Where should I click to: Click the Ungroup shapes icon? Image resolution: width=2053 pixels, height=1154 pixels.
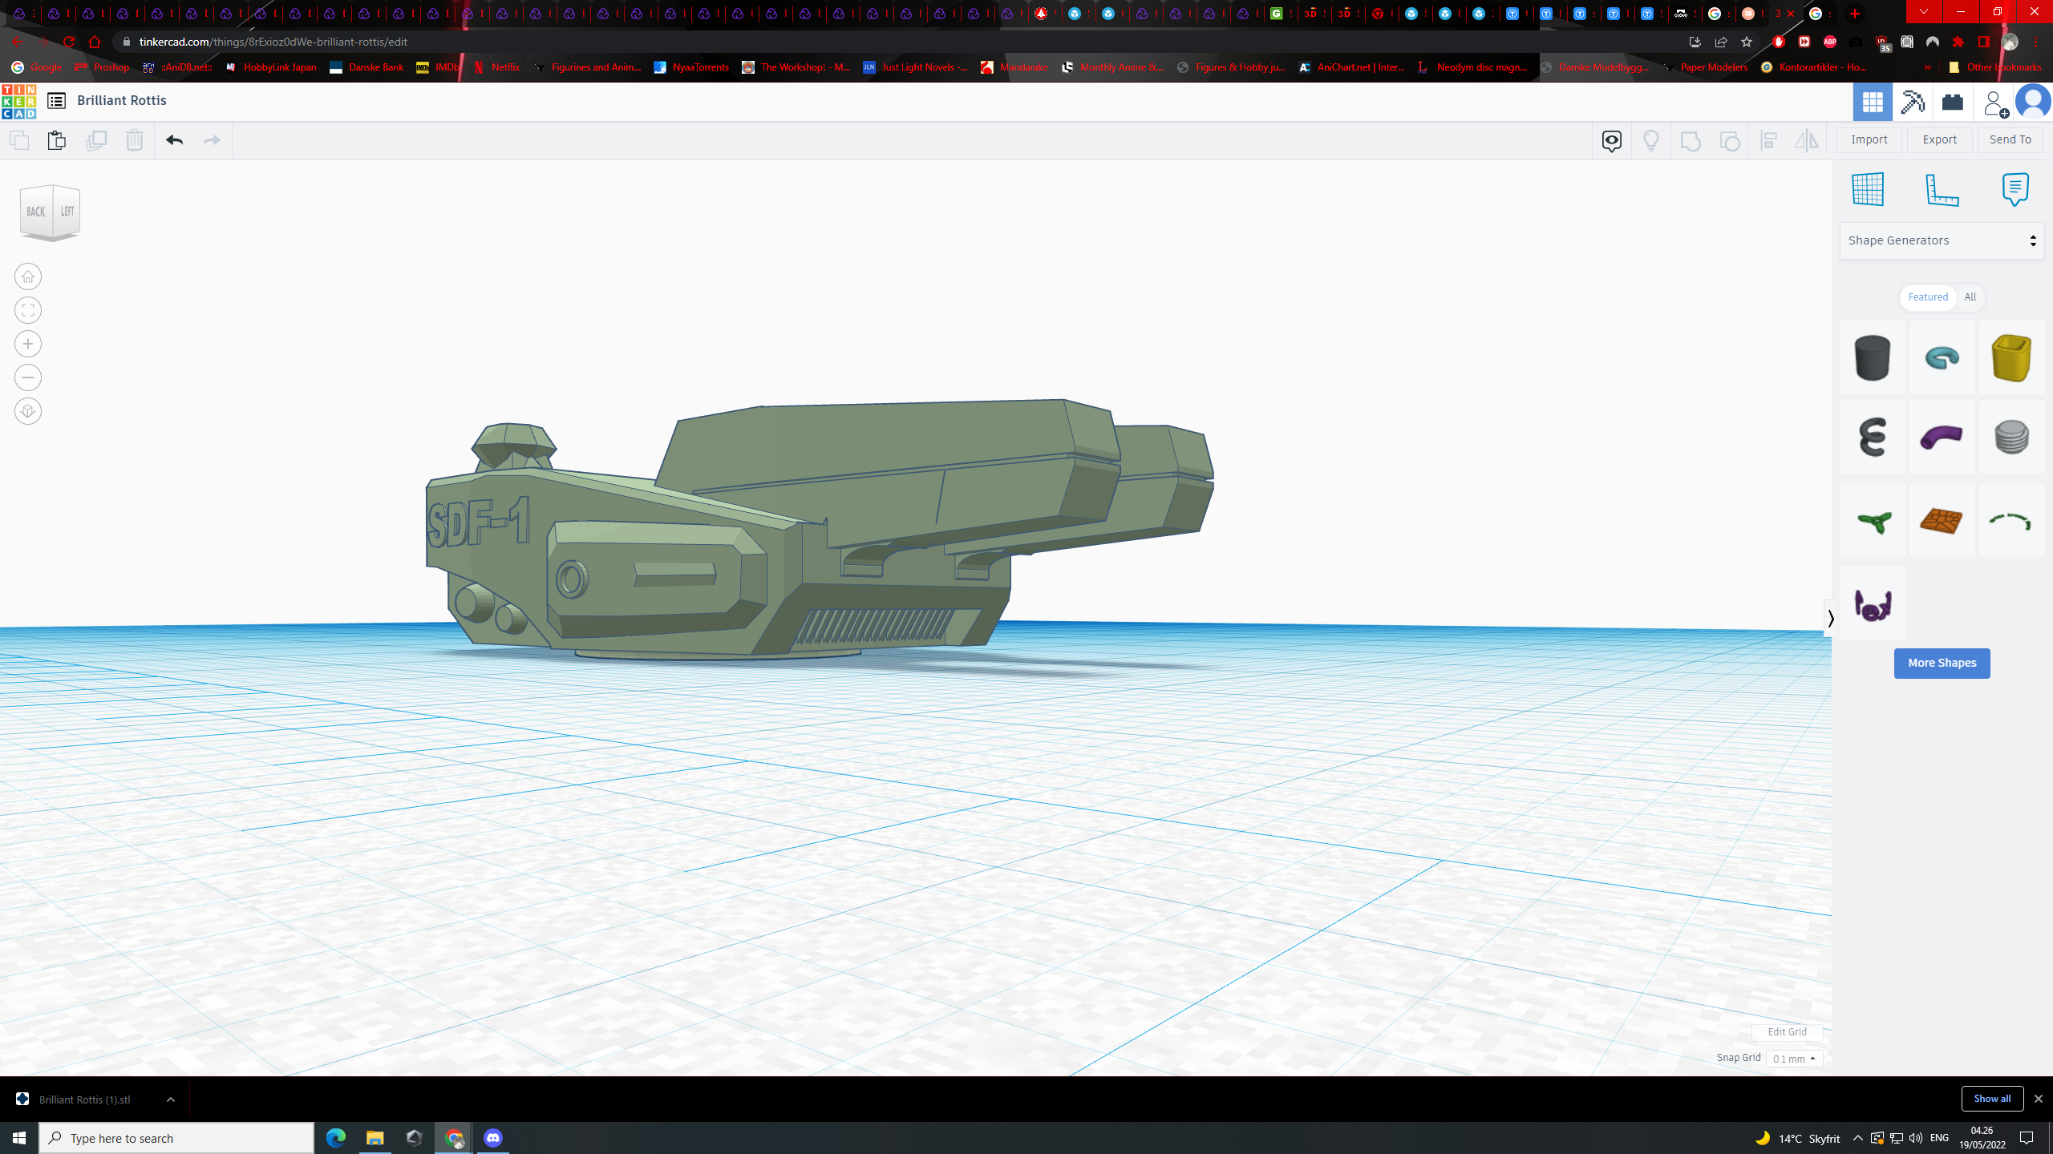pyautogui.click(x=1730, y=141)
